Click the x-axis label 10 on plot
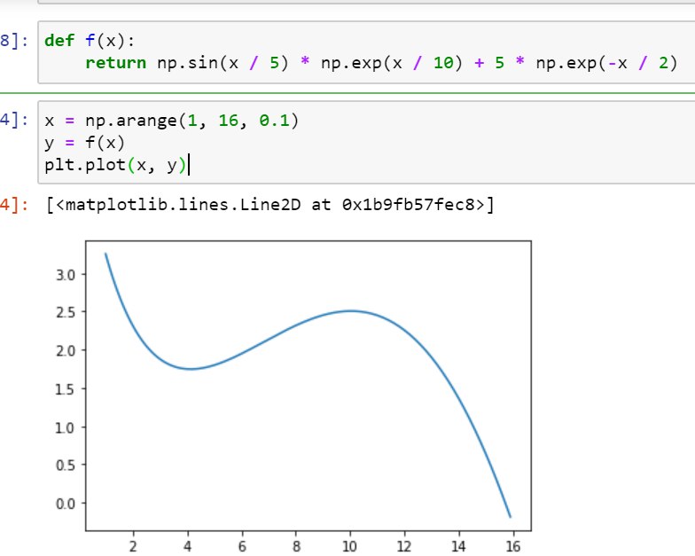 tap(349, 546)
